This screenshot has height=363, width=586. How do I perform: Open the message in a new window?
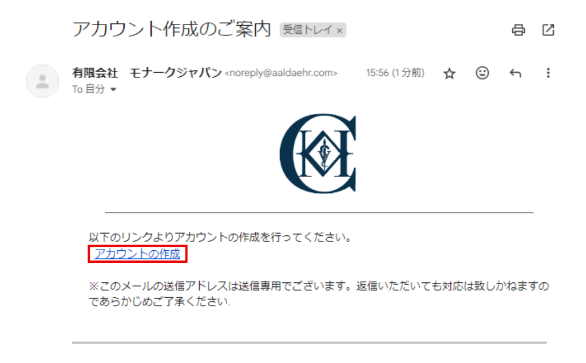pyautogui.click(x=548, y=30)
